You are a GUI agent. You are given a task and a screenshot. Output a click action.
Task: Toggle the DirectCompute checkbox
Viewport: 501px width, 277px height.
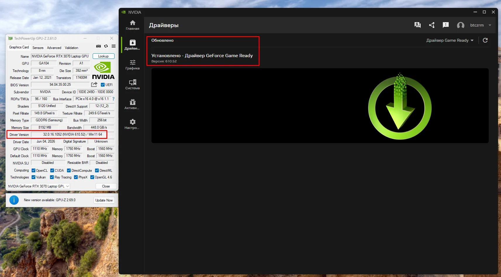click(x=69, y=171)
